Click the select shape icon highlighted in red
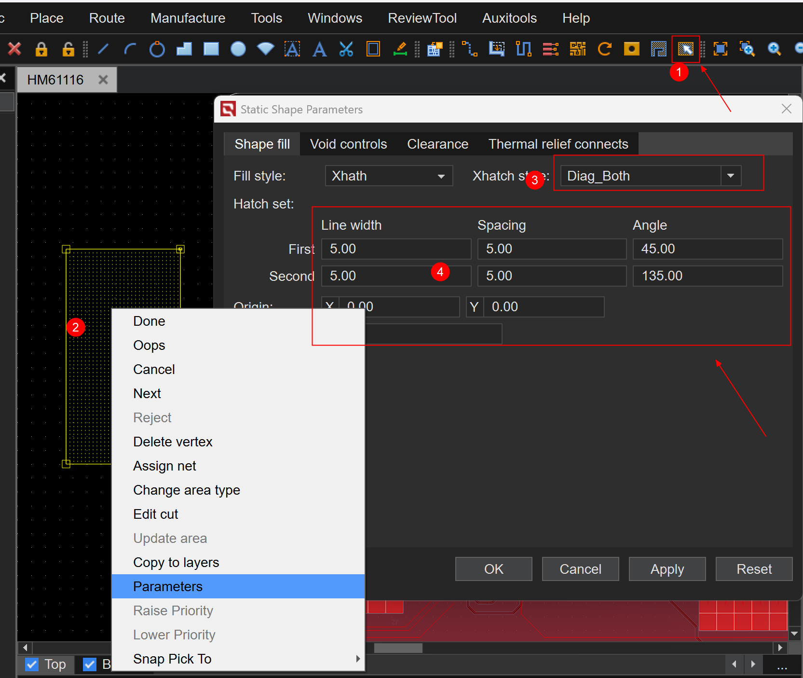This screenshot has width=803, height=678. pyautogui.click(x=685, y=49)
